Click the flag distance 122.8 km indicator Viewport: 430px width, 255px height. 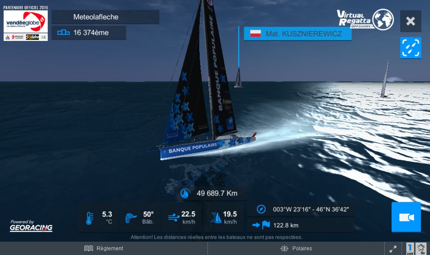(275, 225)
